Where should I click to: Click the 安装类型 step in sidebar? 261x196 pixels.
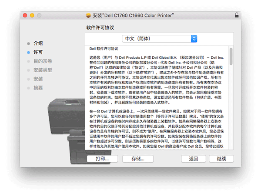pos(43,70)
